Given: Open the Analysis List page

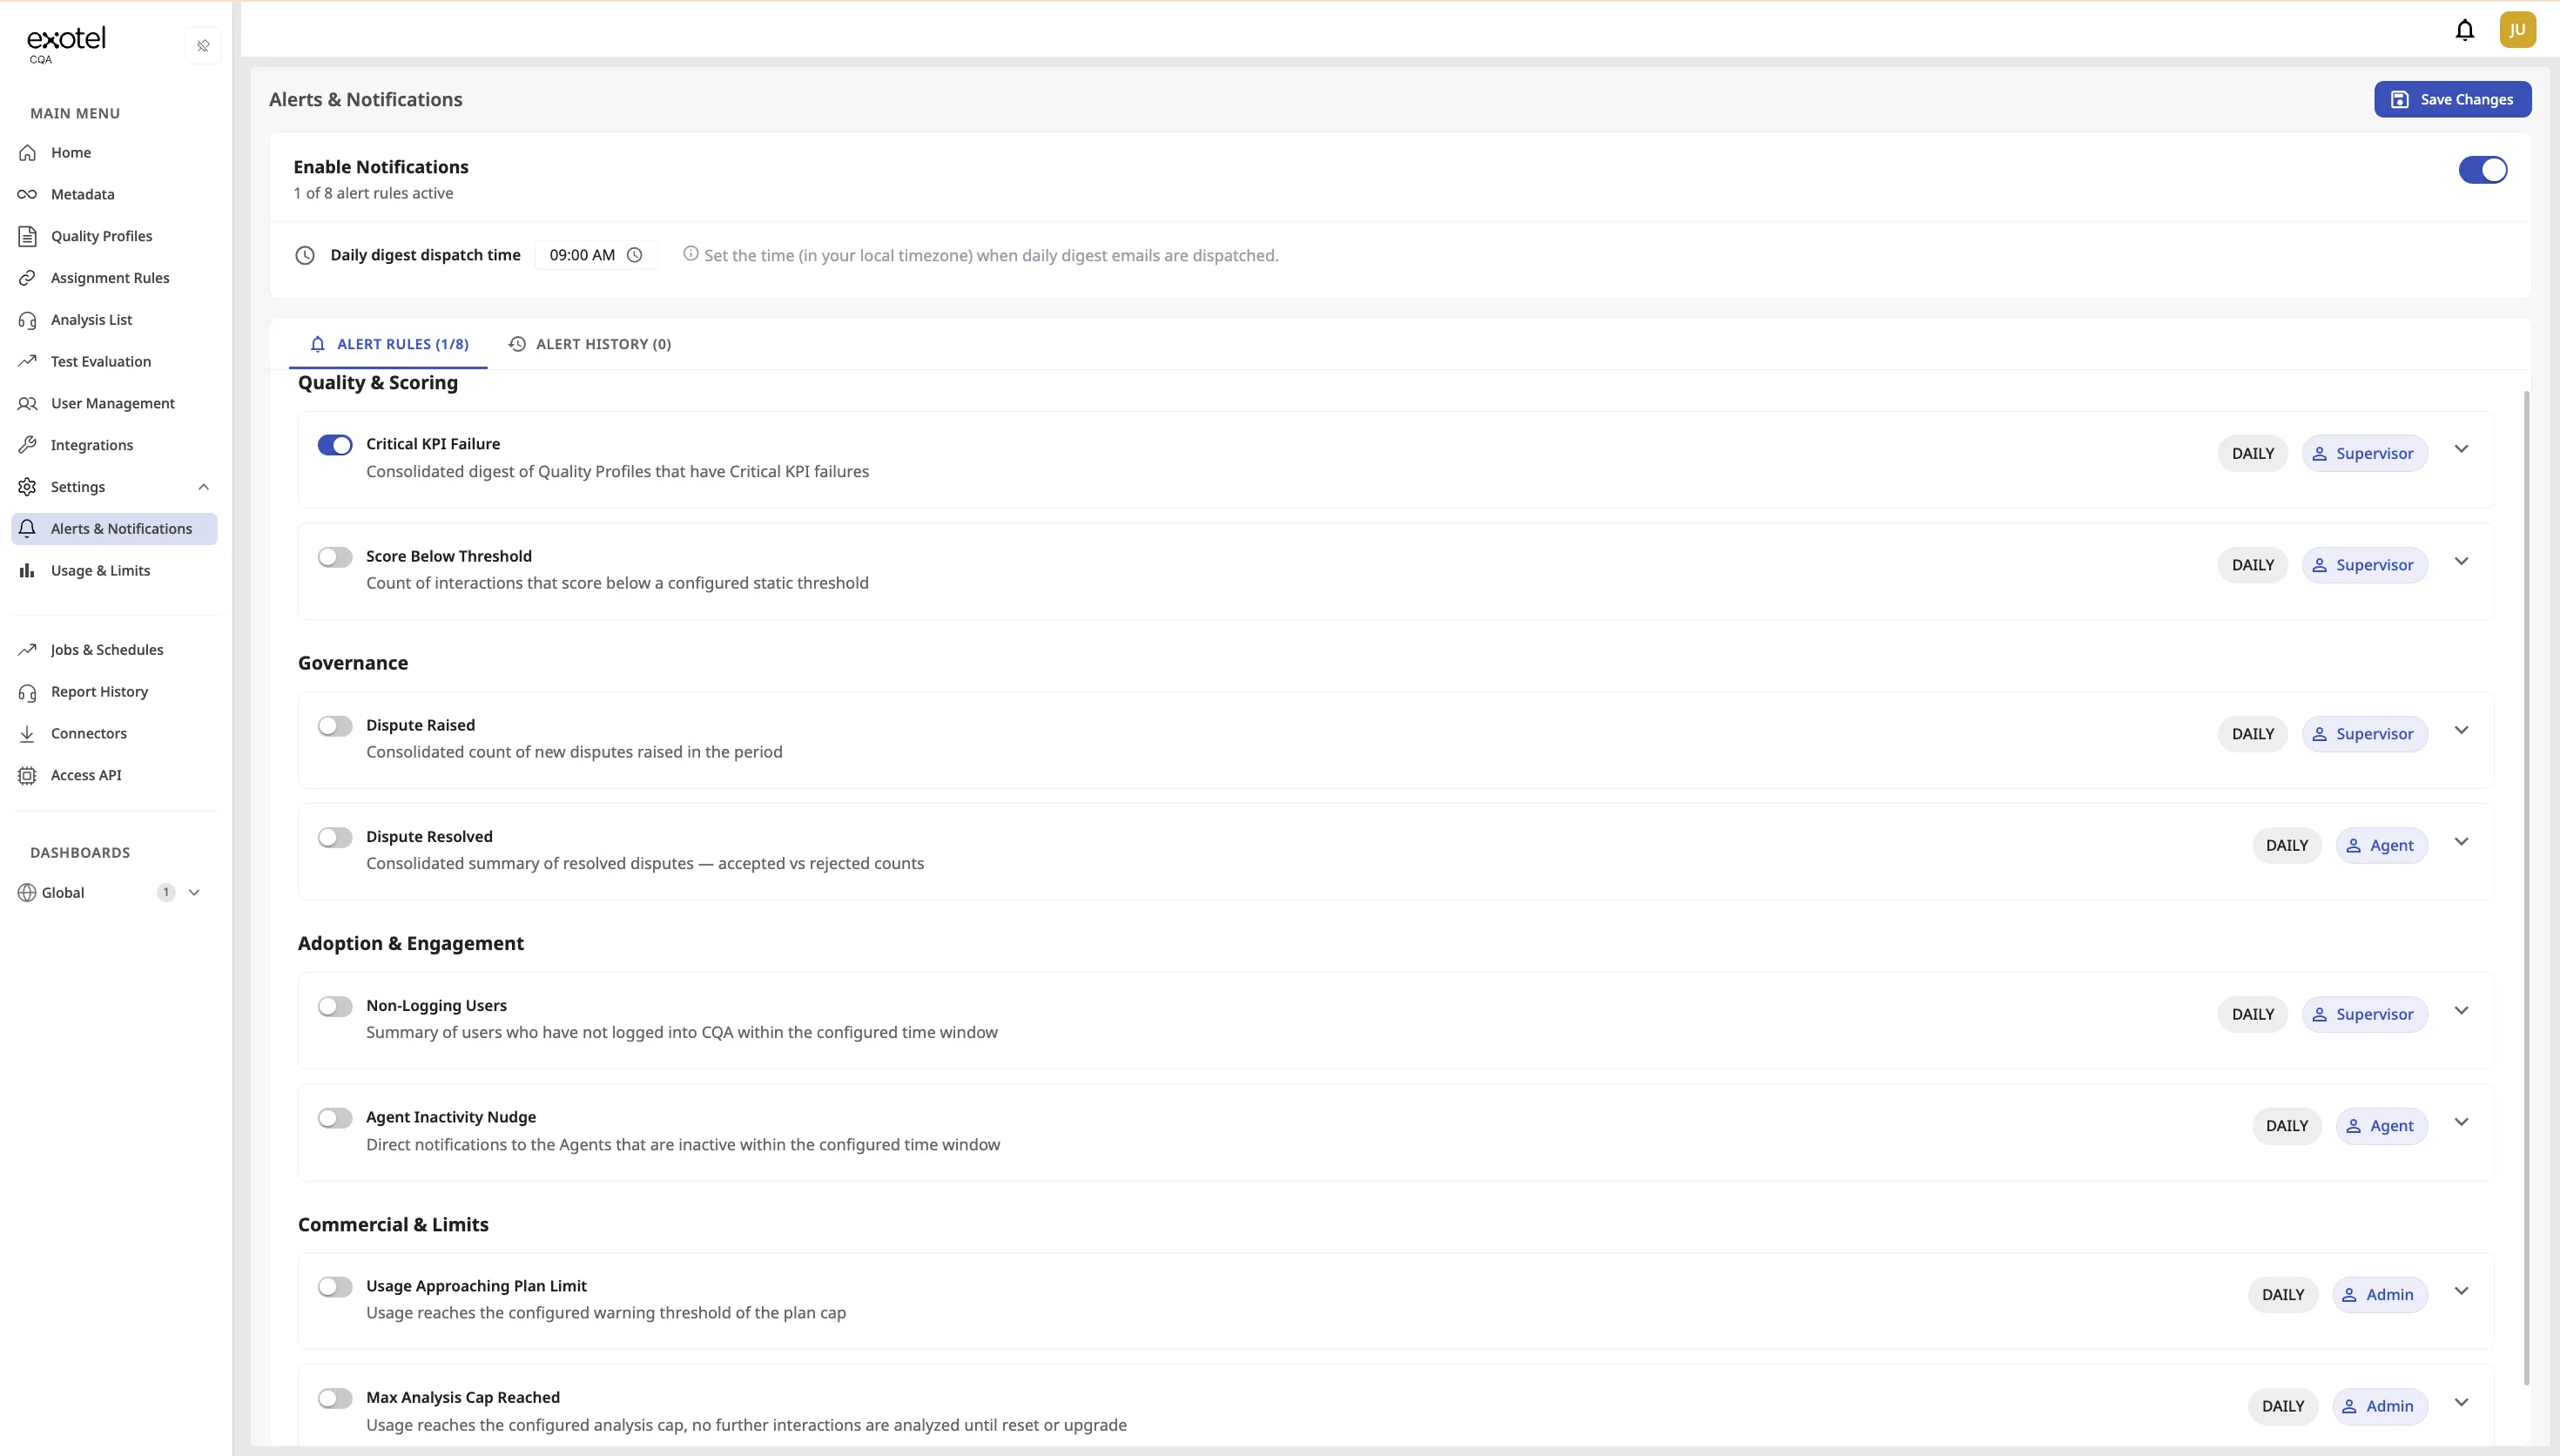Looking at the screenshot, I should coord(114,320).
